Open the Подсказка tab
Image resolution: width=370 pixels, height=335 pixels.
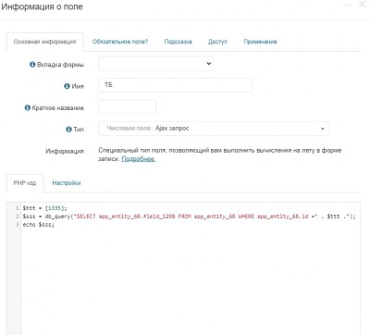click(x=178, y=42)
